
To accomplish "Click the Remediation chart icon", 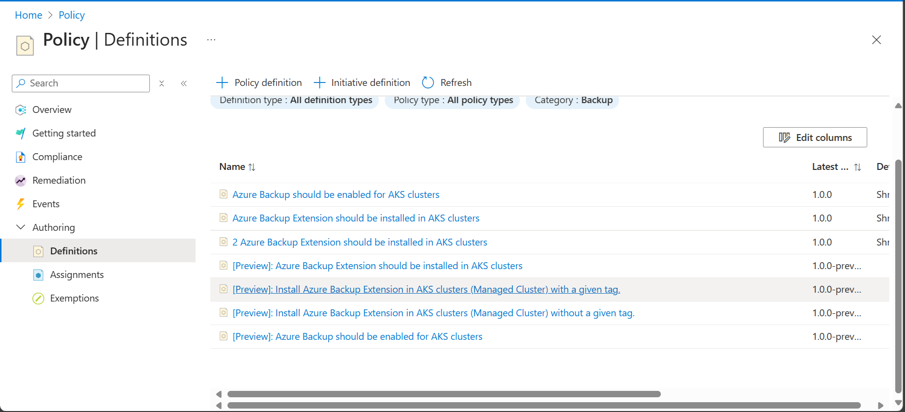I will point(21,180).
